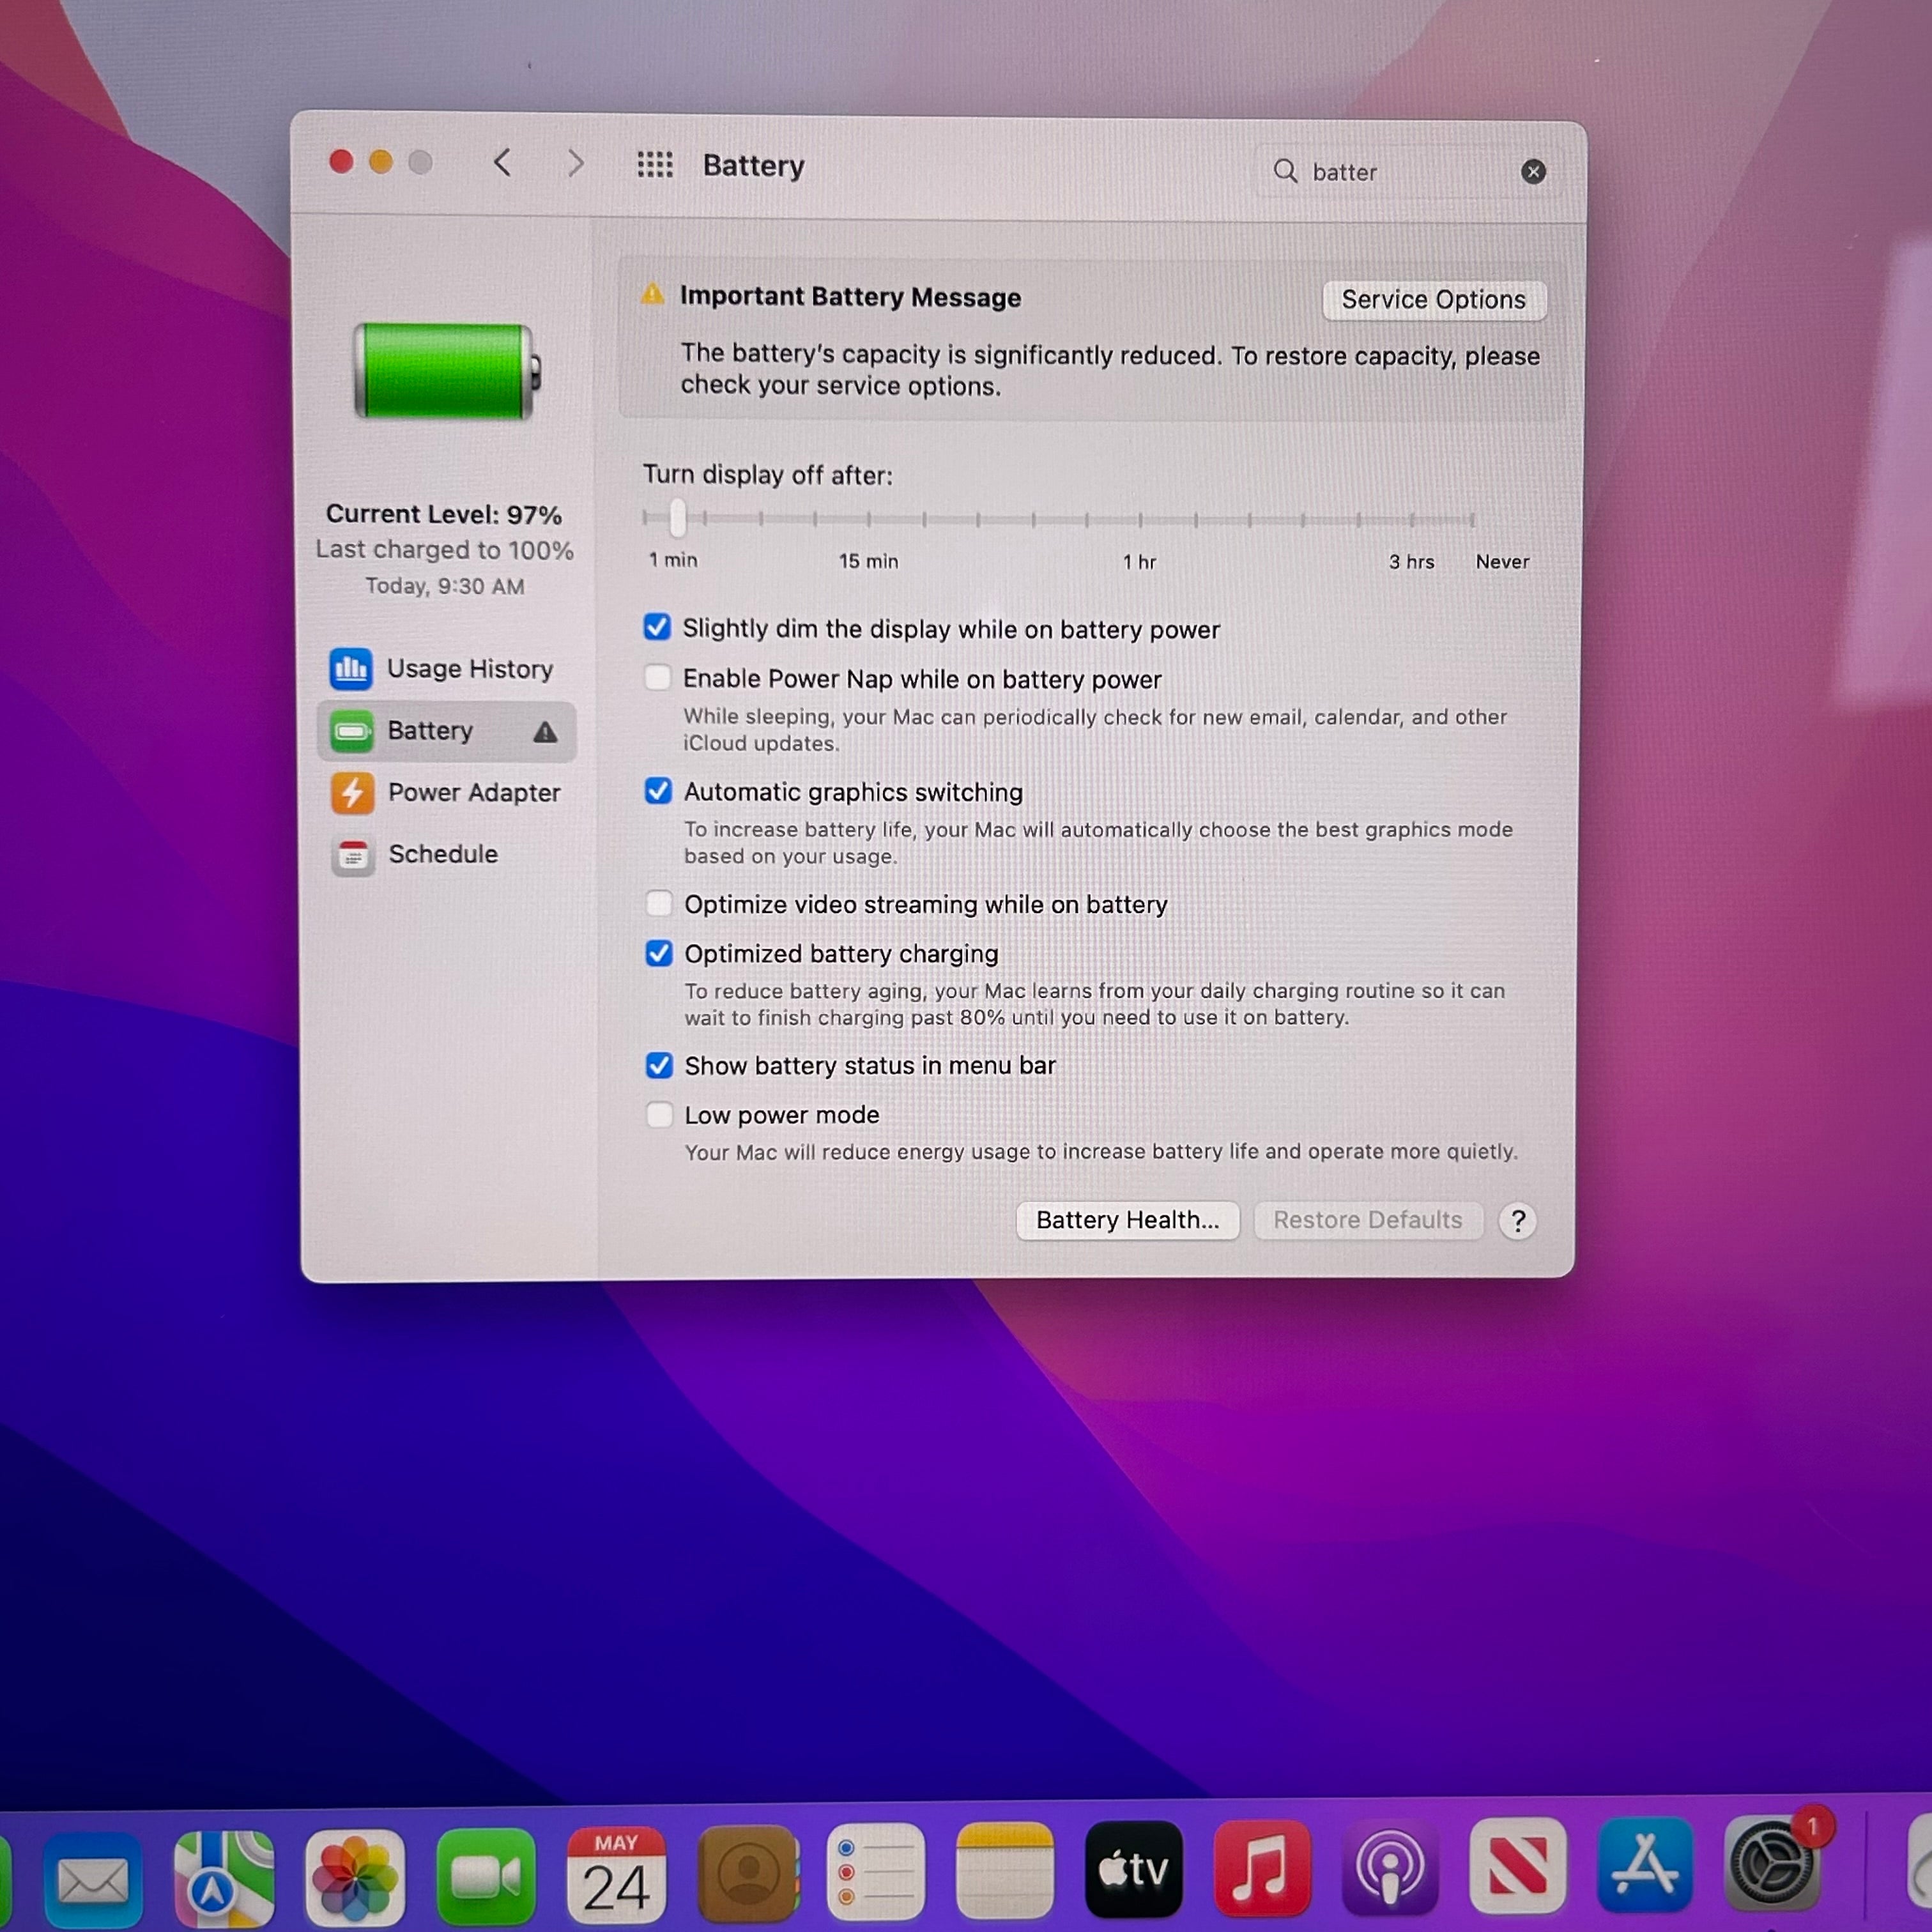1932x1932 pixels.
Task: Open Battery Health dialog
Action: (1127, 1220)
